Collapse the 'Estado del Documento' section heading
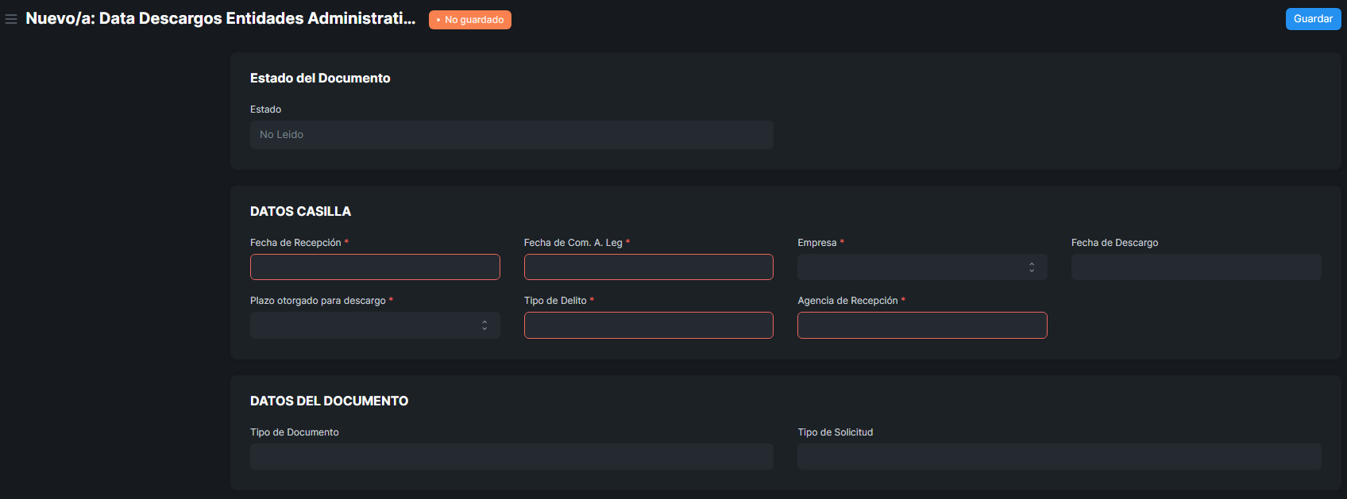Screen dimensions: 1347x499 click(x=320, y=78)
